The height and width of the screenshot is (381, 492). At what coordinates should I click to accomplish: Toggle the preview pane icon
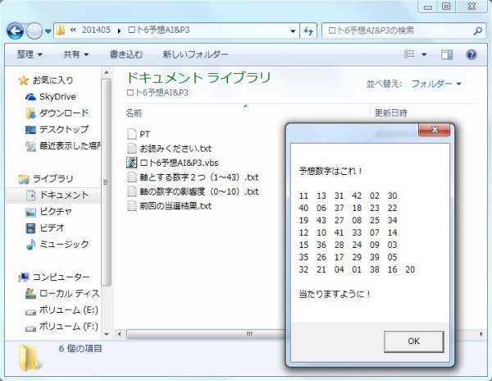click(447, 55)
